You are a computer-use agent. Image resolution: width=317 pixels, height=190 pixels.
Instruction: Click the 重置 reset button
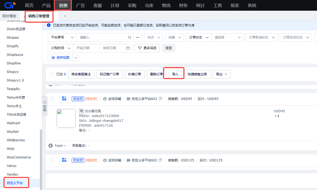169,48
